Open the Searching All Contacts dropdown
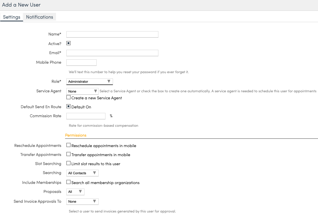318x216 pixels. coord(82,173)
